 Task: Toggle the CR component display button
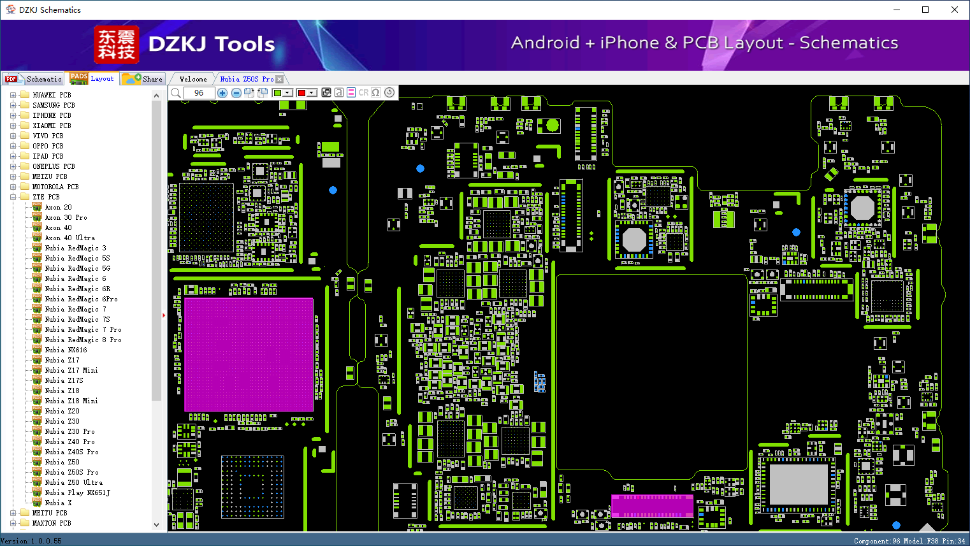coord(363,92)
